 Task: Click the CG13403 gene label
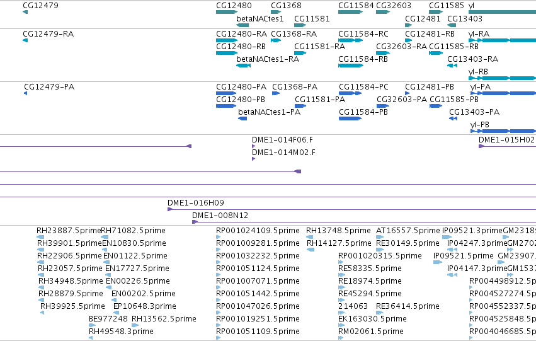pyautogui.click(x=465, y=18)
